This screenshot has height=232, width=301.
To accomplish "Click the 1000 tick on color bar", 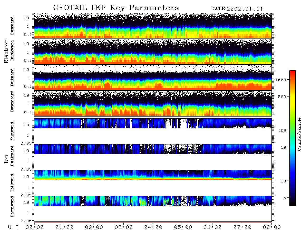I will pos(281,80).
